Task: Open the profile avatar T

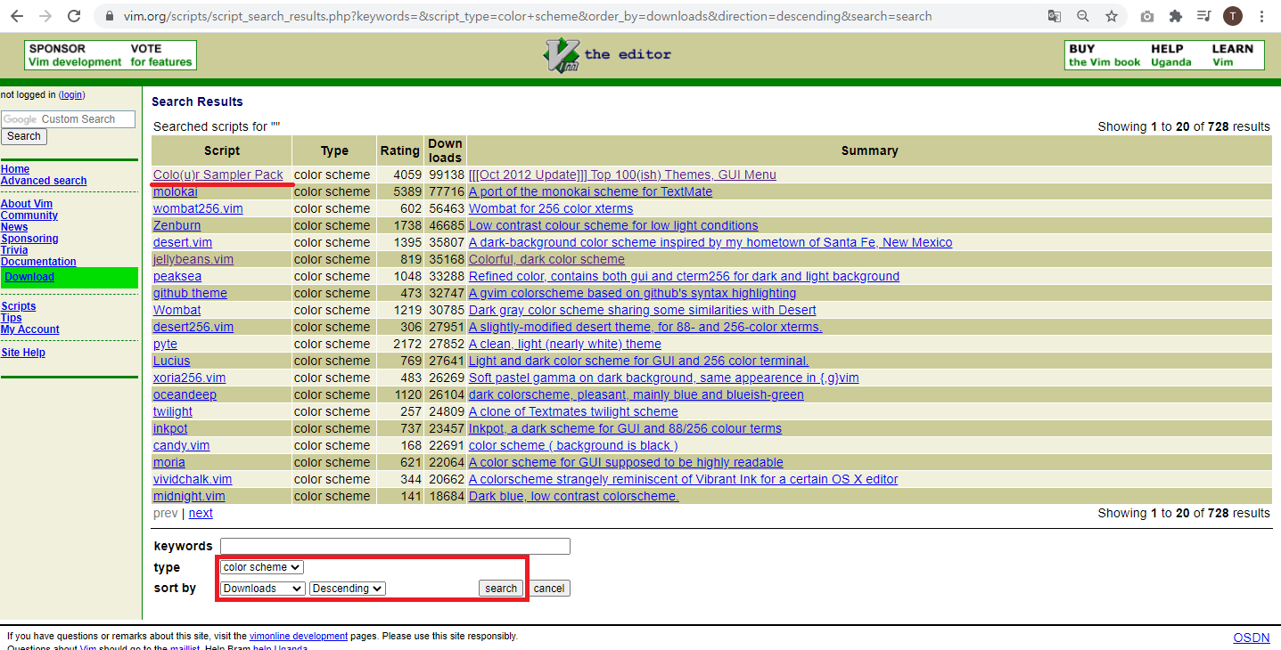Action: click(1233, 16)
